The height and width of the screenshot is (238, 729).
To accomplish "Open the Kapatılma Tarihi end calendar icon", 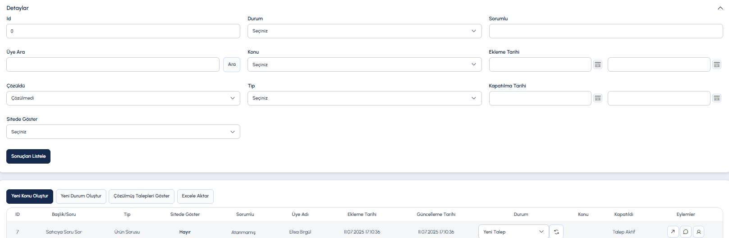I will tap(717, 98).
